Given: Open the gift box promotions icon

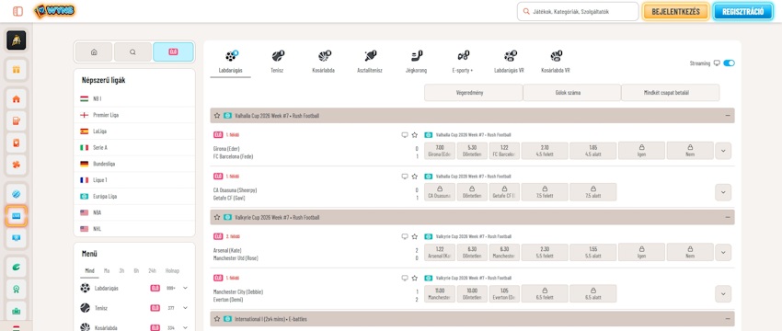Looking at the screenshot, I should click(x=16, y=70).
